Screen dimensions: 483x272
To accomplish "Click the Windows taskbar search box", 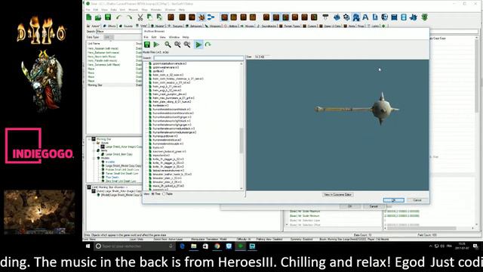I will tap(134, 246).
